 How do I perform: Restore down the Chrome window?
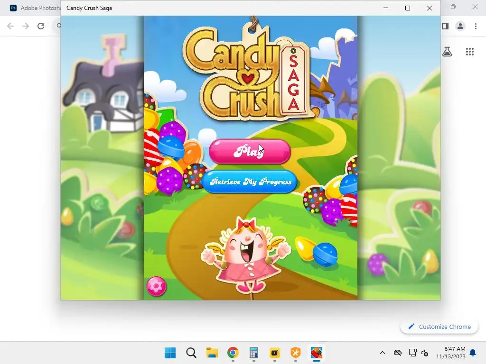(x=453, y=7)
